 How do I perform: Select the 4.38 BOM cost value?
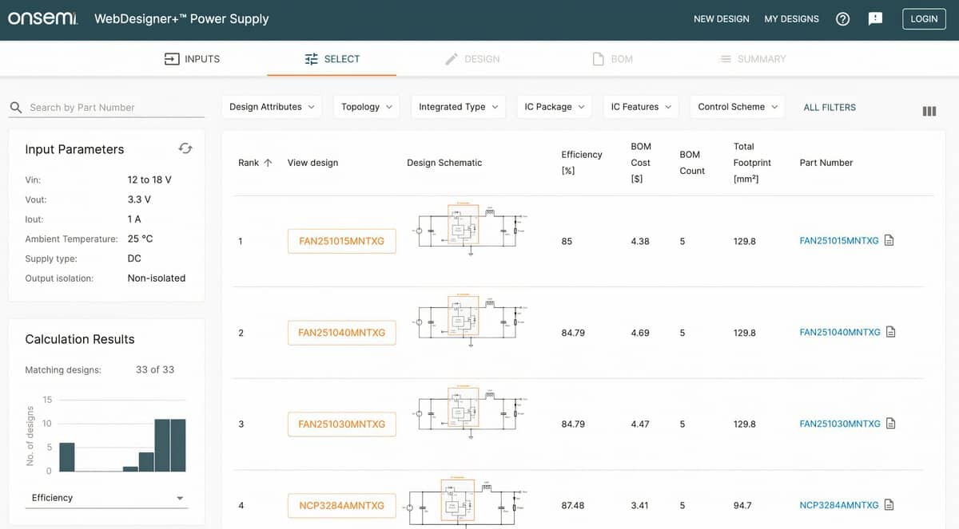[640, 241]
